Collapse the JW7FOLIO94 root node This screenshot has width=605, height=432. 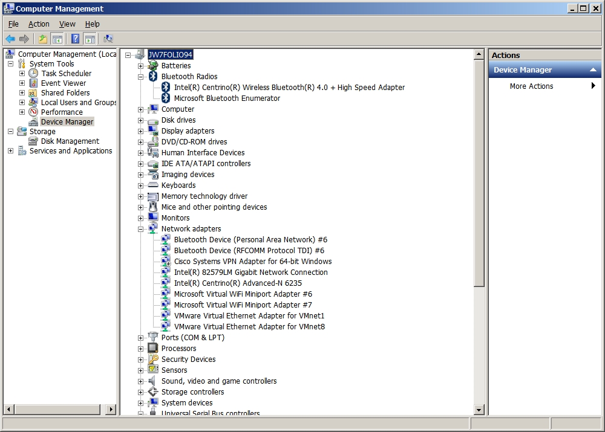pos(128,55)
